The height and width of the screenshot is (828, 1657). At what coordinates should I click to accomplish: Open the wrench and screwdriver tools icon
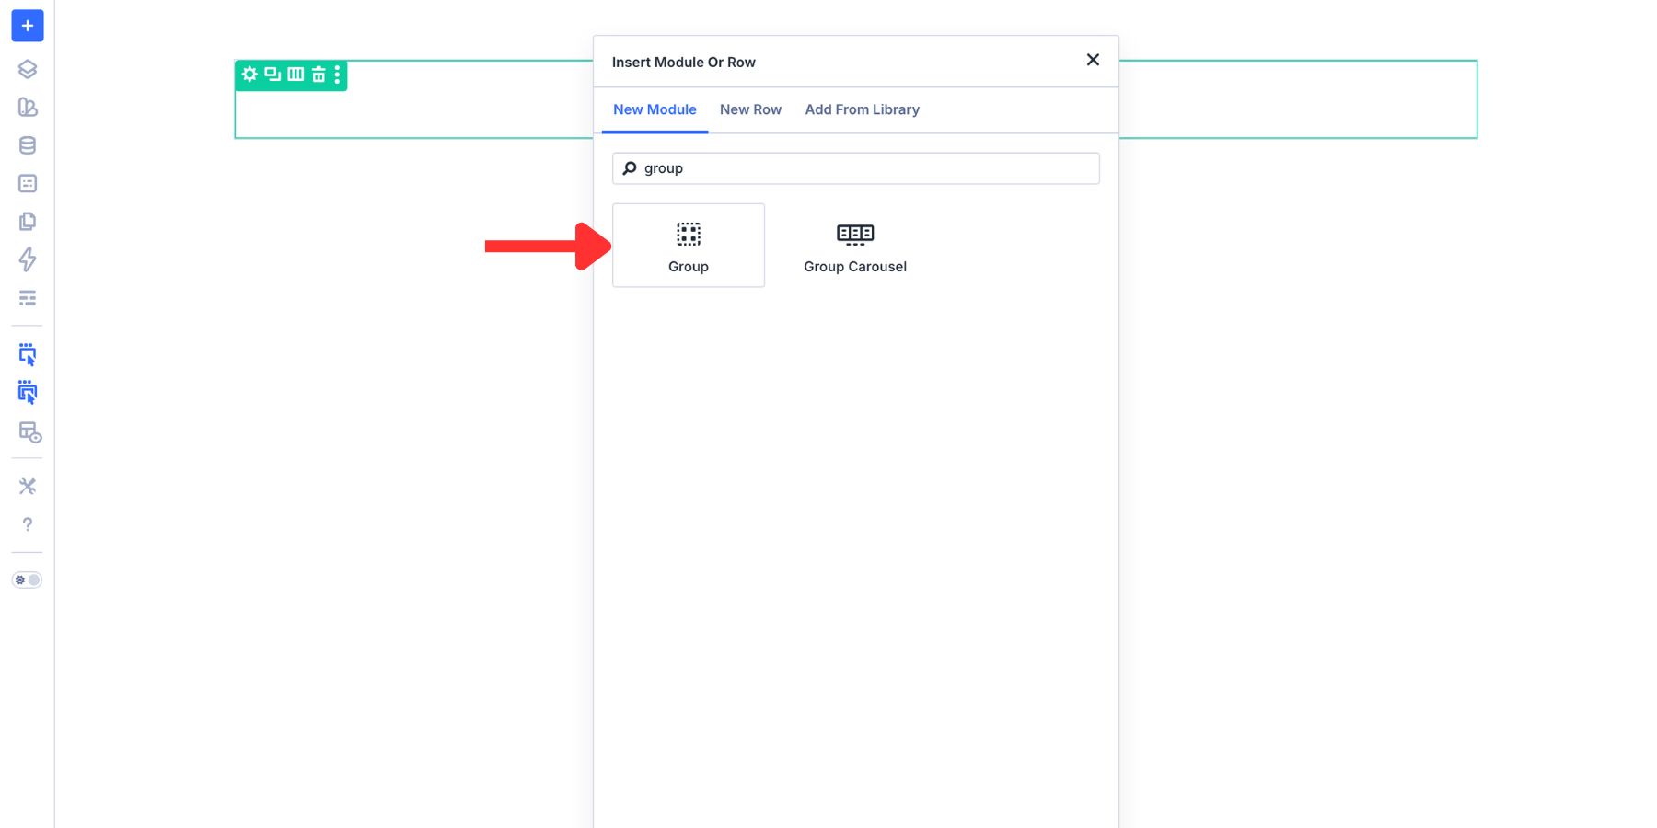(28, 486)
